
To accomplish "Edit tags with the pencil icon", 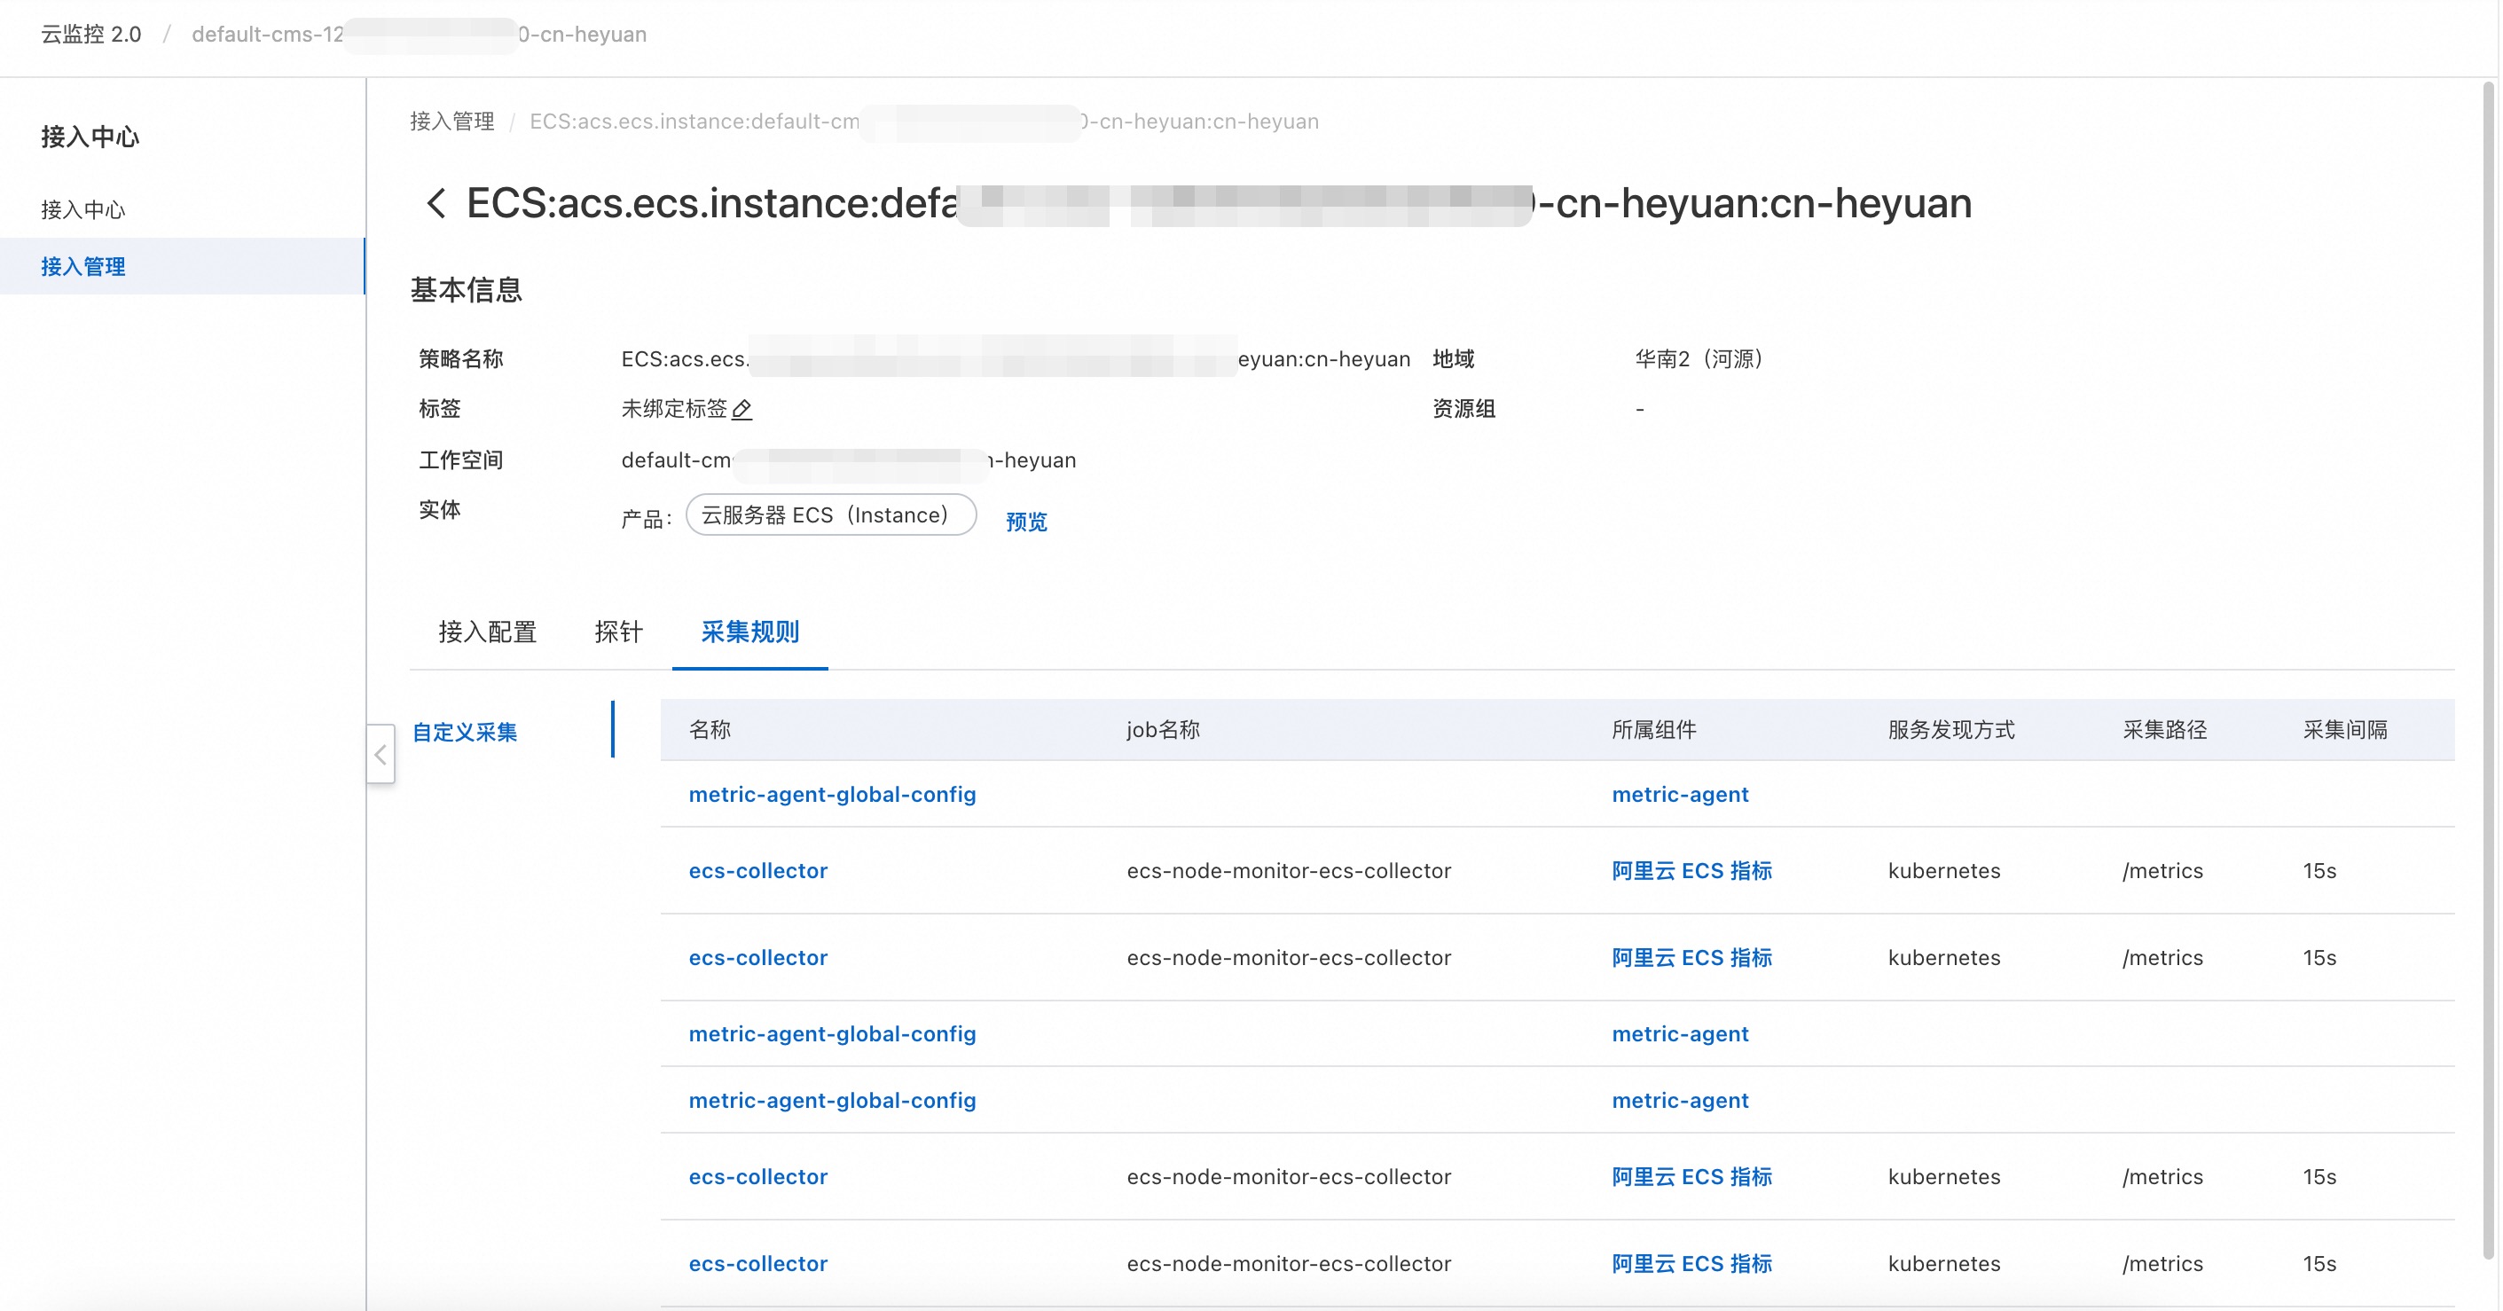I will click(742, 409).
